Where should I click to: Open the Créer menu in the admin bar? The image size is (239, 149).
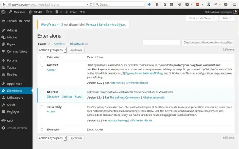tap(71, 12)
